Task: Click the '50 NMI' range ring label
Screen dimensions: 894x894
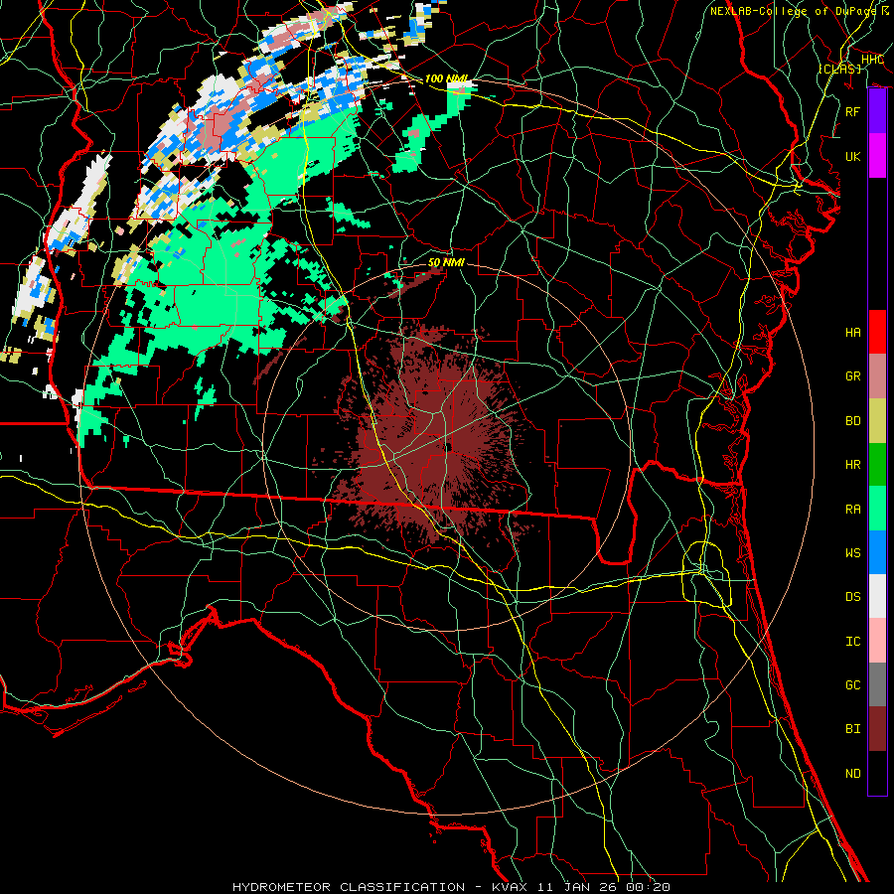Action: click(446, 262)
